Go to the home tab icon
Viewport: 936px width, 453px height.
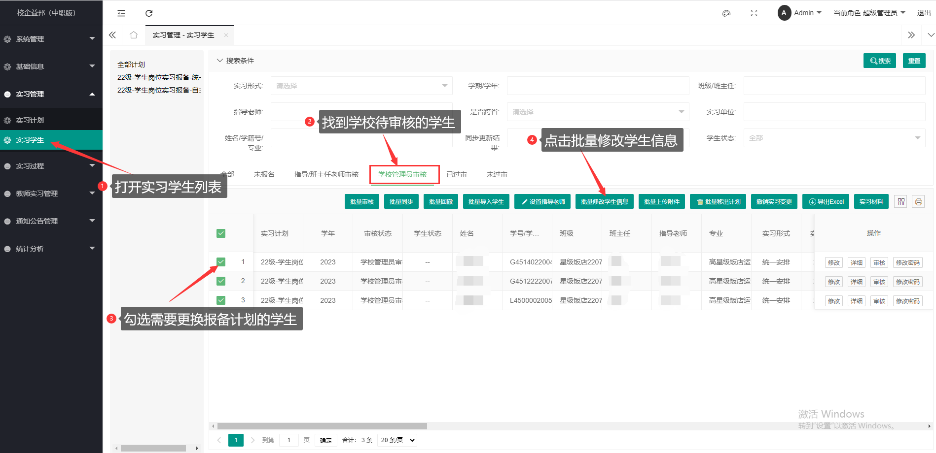tap(133, 35)
